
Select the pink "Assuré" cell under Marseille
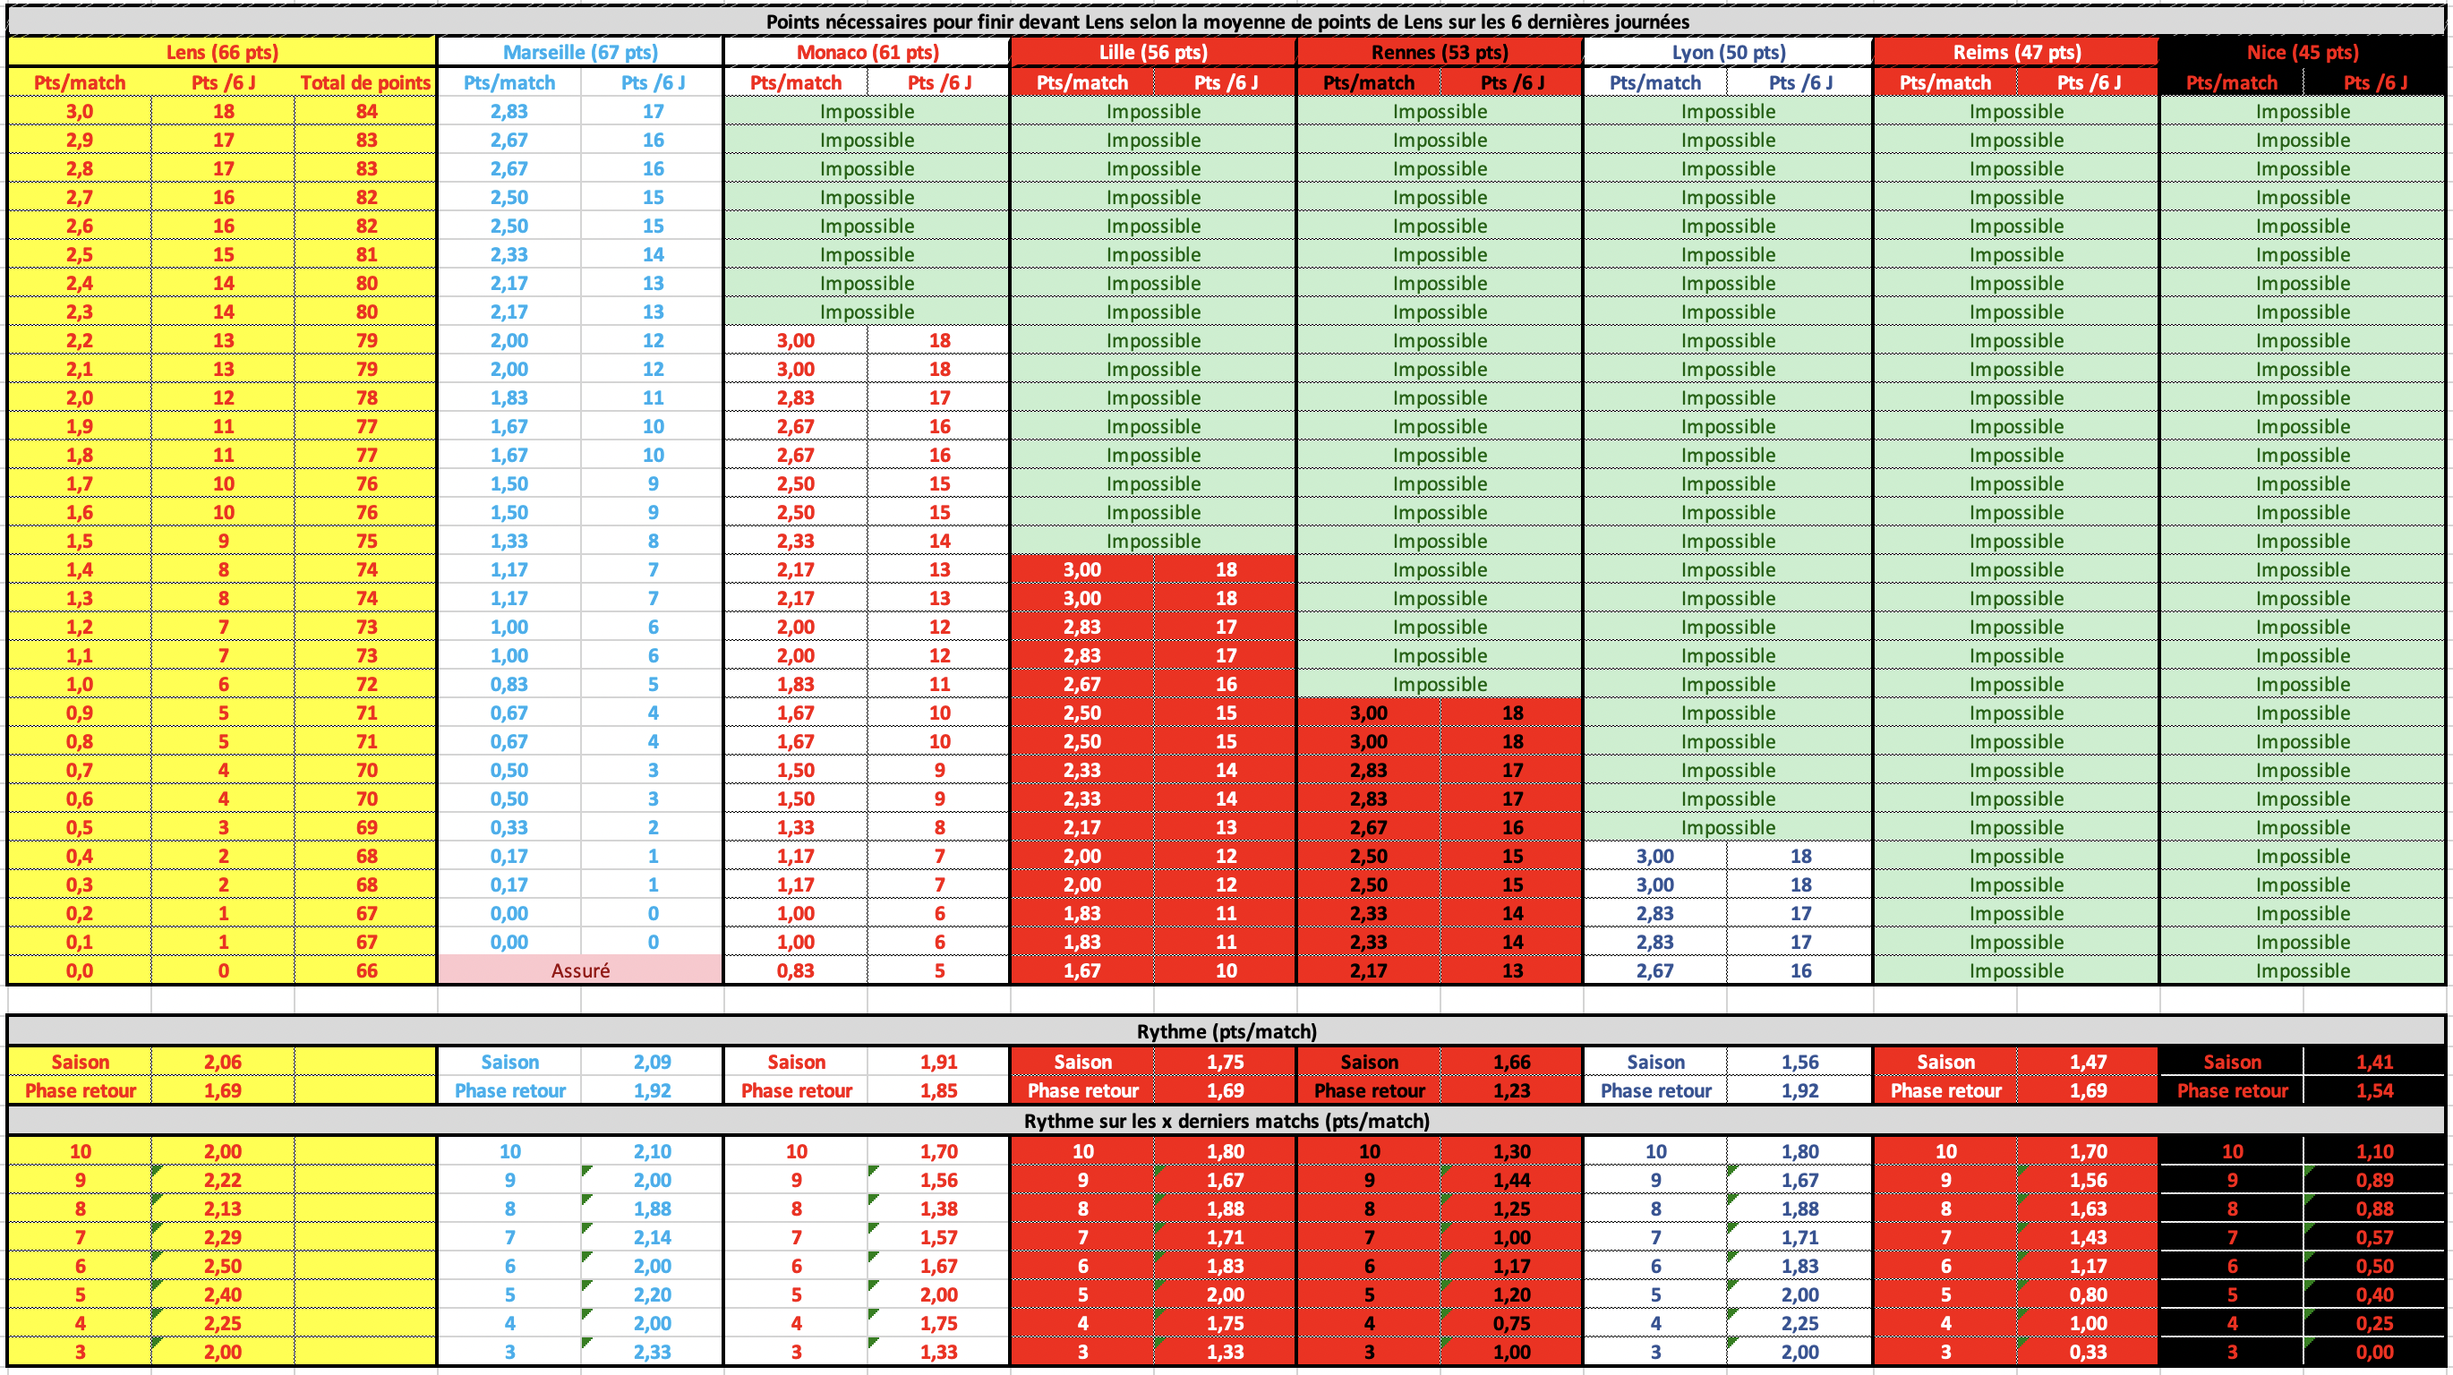pos(580,970)
